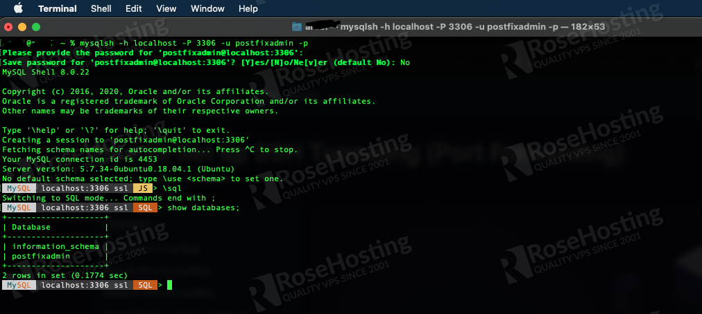This screenshot has width=702, height=314.
Task: Click 'localhost:3306 ssl' on the JS prompt
Action: tap(85, 189)
